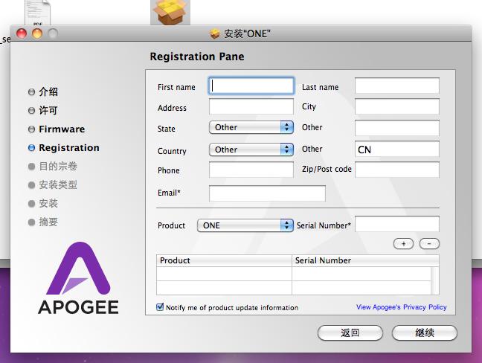Select the 许可 step in sidebar
The height and width of the screenshot is (363, 482).
coord(43,110)
